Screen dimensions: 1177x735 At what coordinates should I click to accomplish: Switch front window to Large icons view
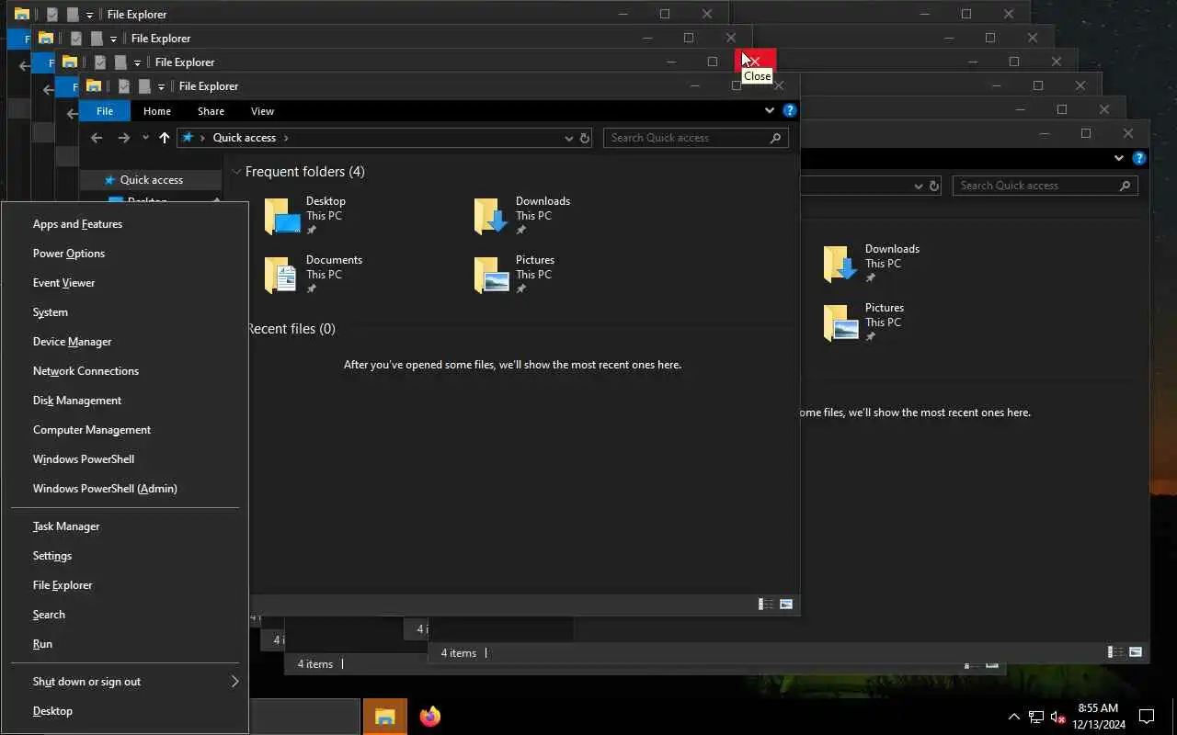(786, 605)
